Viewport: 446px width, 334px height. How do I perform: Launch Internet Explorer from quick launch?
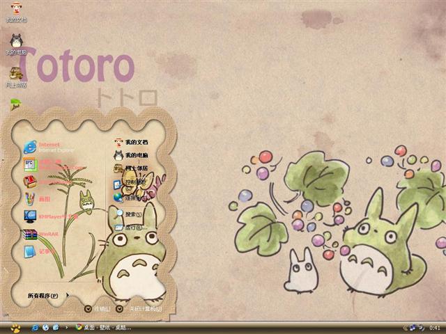tap(35, 328)
